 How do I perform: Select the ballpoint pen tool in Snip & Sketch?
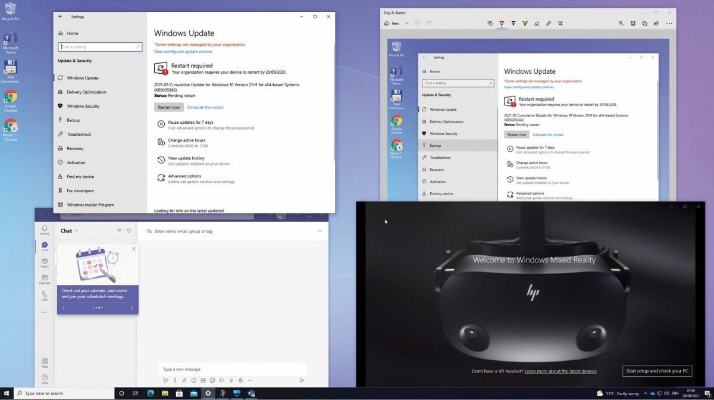pyautogui.click(x=502, y=23)
